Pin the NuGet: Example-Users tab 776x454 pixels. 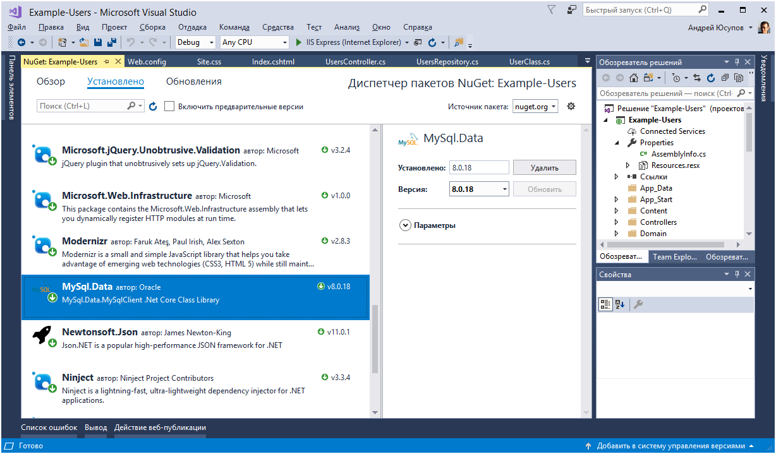pos(106,62)
